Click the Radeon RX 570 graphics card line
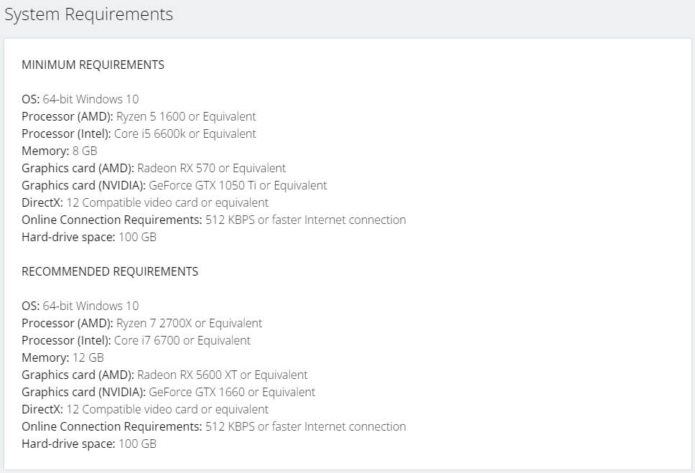The image size is (695, 473). (154, 168)
